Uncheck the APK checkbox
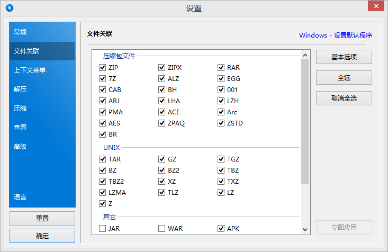Viewport: 388px width, 252px height. click(221, 228)
